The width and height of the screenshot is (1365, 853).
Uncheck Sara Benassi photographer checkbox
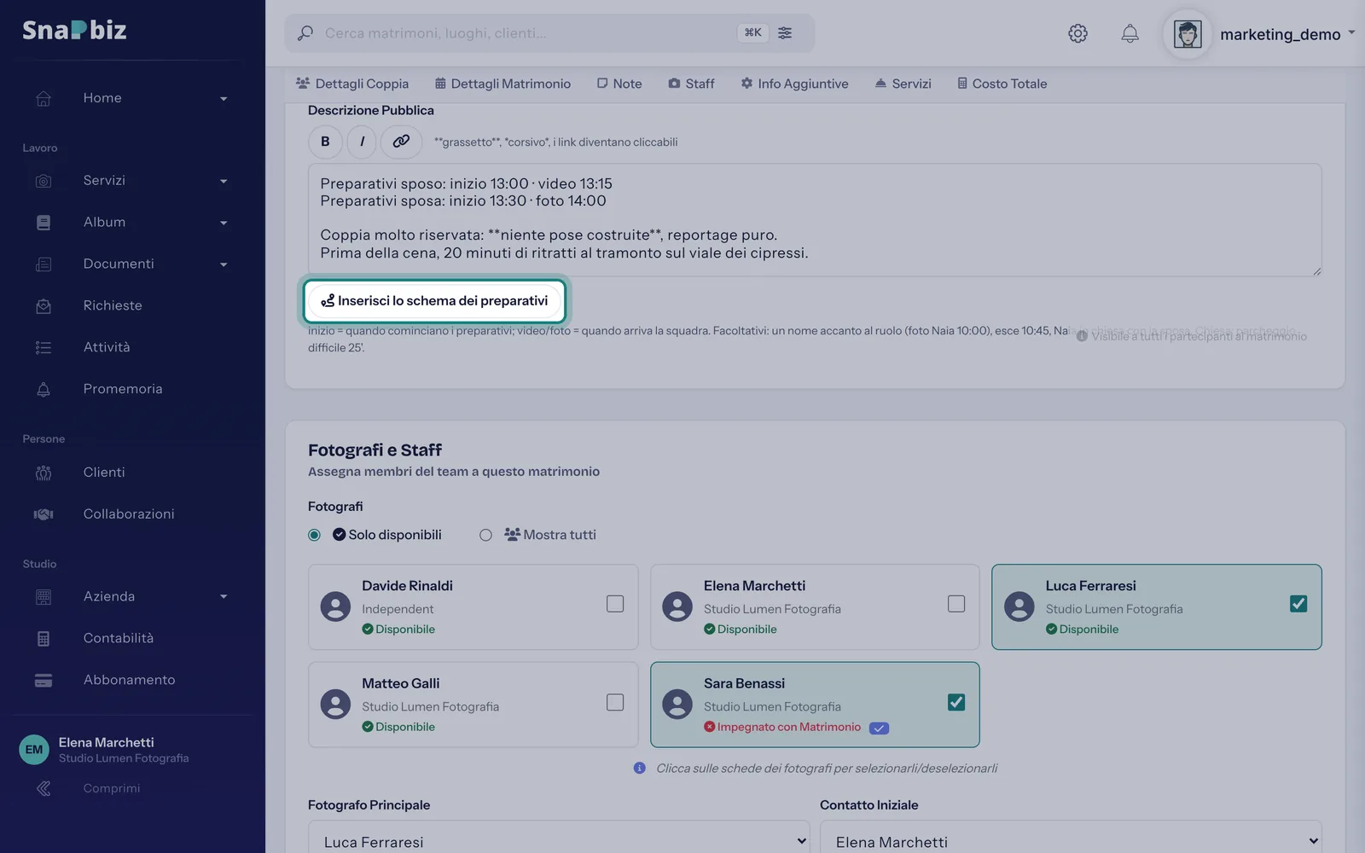coord(956,702)
